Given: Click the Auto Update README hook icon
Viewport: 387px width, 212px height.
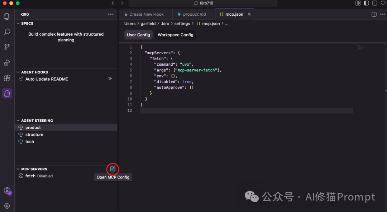Looking at the screenshot, I should tap(21, 79).
